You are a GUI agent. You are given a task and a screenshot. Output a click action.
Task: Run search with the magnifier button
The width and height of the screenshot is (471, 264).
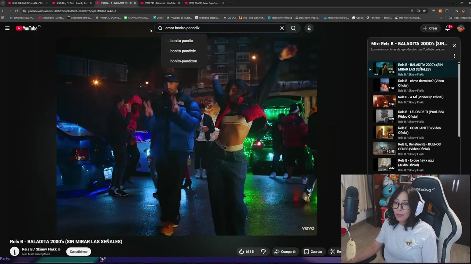293,28
